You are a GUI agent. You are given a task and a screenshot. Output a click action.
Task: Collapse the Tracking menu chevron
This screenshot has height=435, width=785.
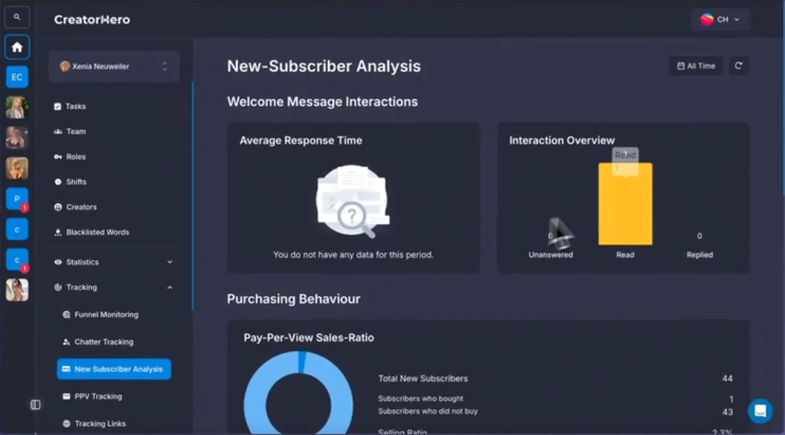point(170,287)
